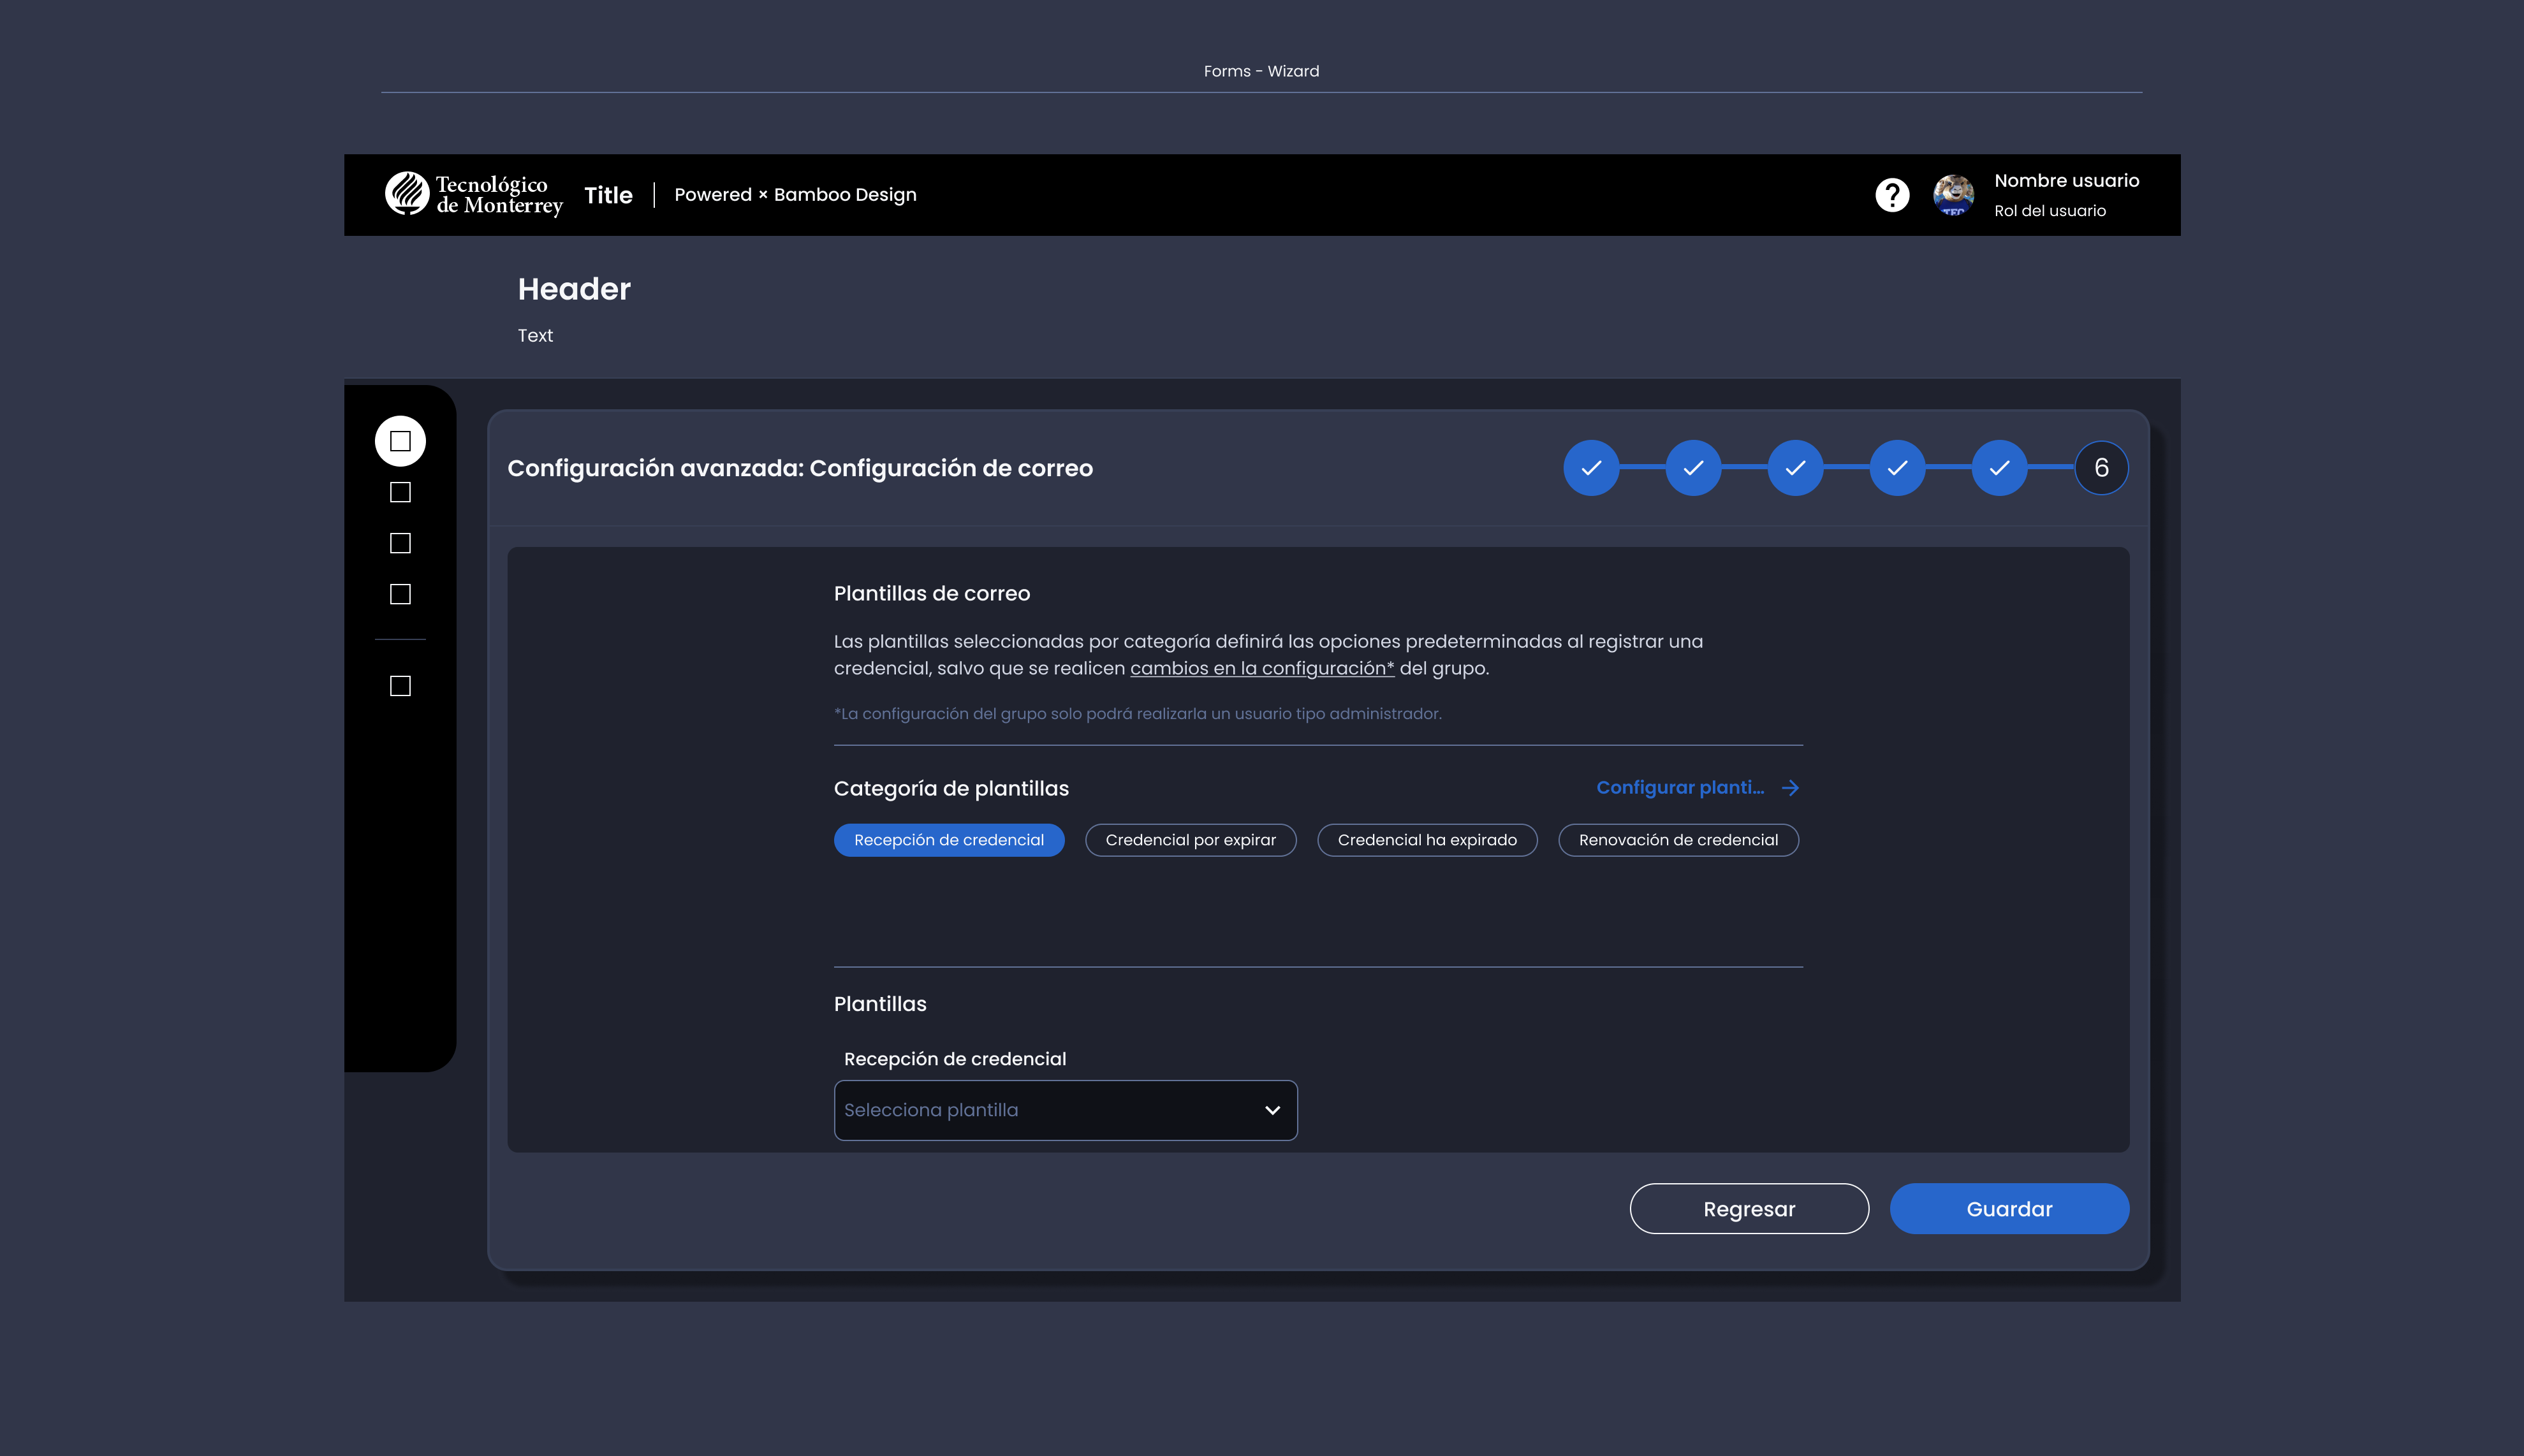The width and height of the screenshot is (2524, 1456).
Task: Open the Selecciona plantilla dropdown
Action: [1064, 1110]
